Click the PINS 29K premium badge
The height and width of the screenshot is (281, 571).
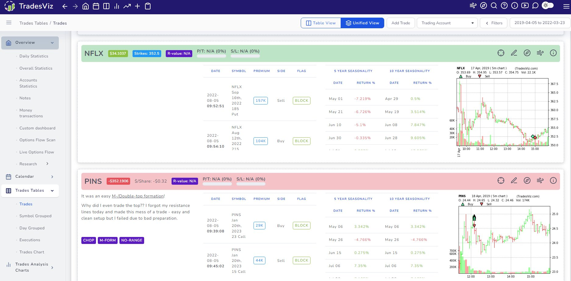pos(259,225)
